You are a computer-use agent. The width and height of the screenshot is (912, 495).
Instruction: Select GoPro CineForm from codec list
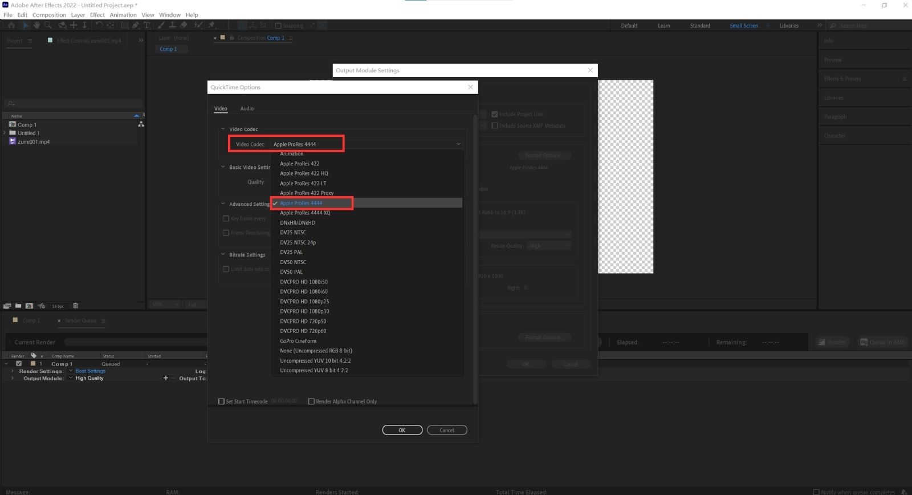(298, 341)
